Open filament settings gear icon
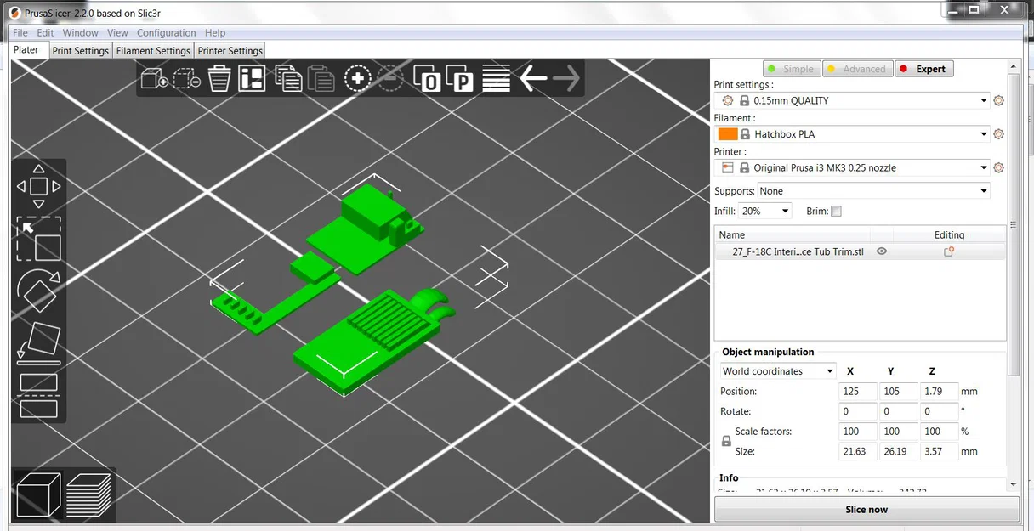1034x531 pixels. pyautogui.click(x=999, y=134)
